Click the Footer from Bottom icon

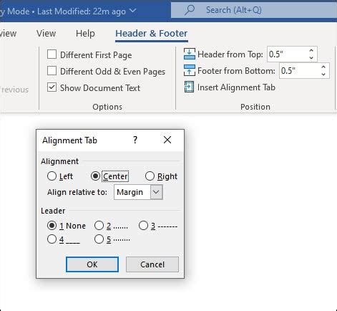pos(190,70)
